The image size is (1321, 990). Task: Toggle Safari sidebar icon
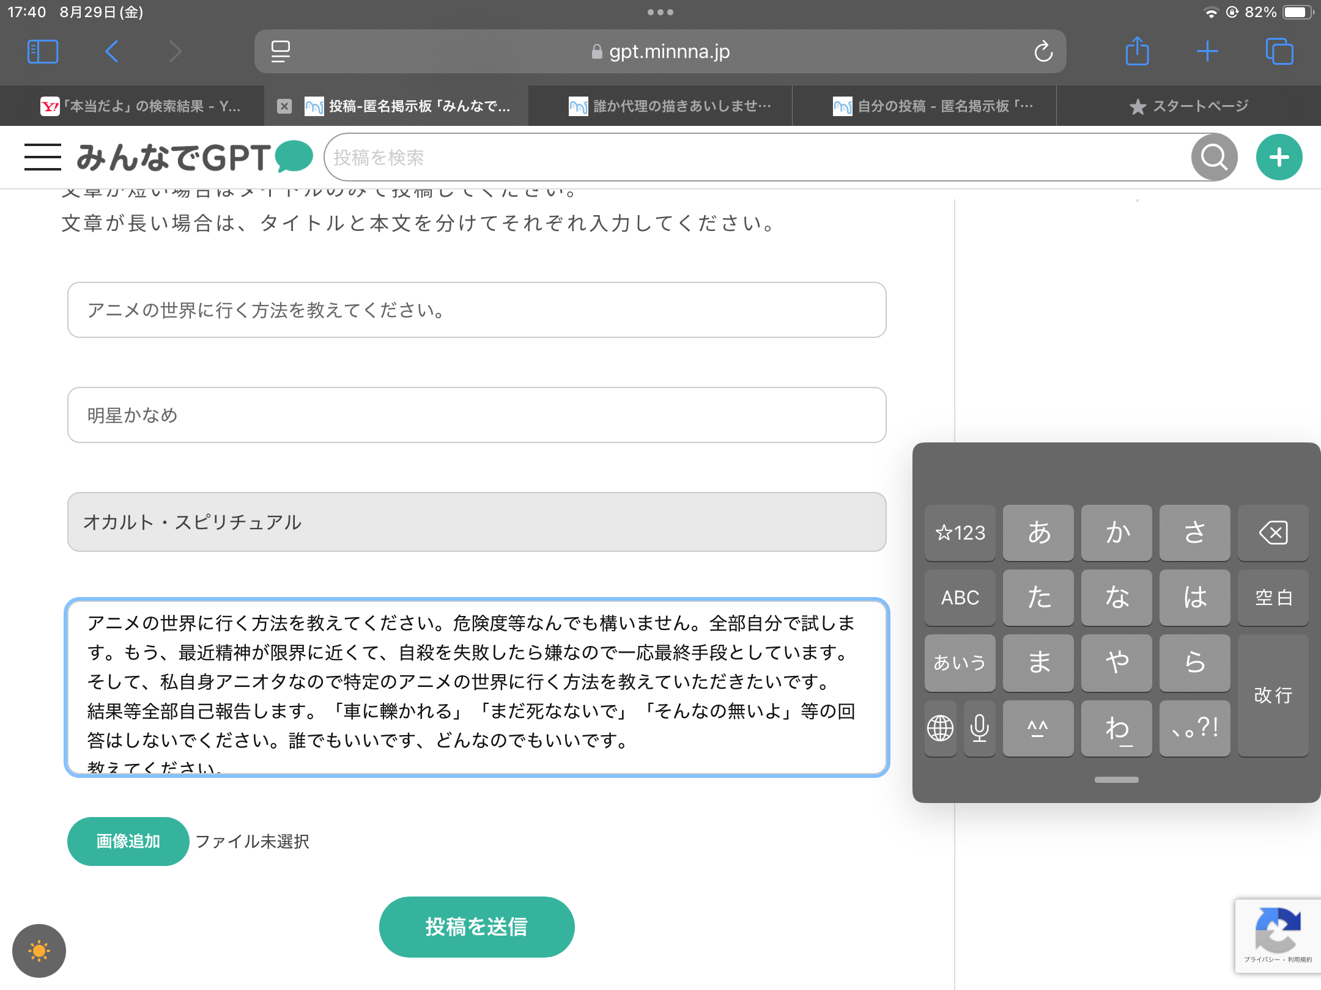pyautogui.click(x=43, y=51)
